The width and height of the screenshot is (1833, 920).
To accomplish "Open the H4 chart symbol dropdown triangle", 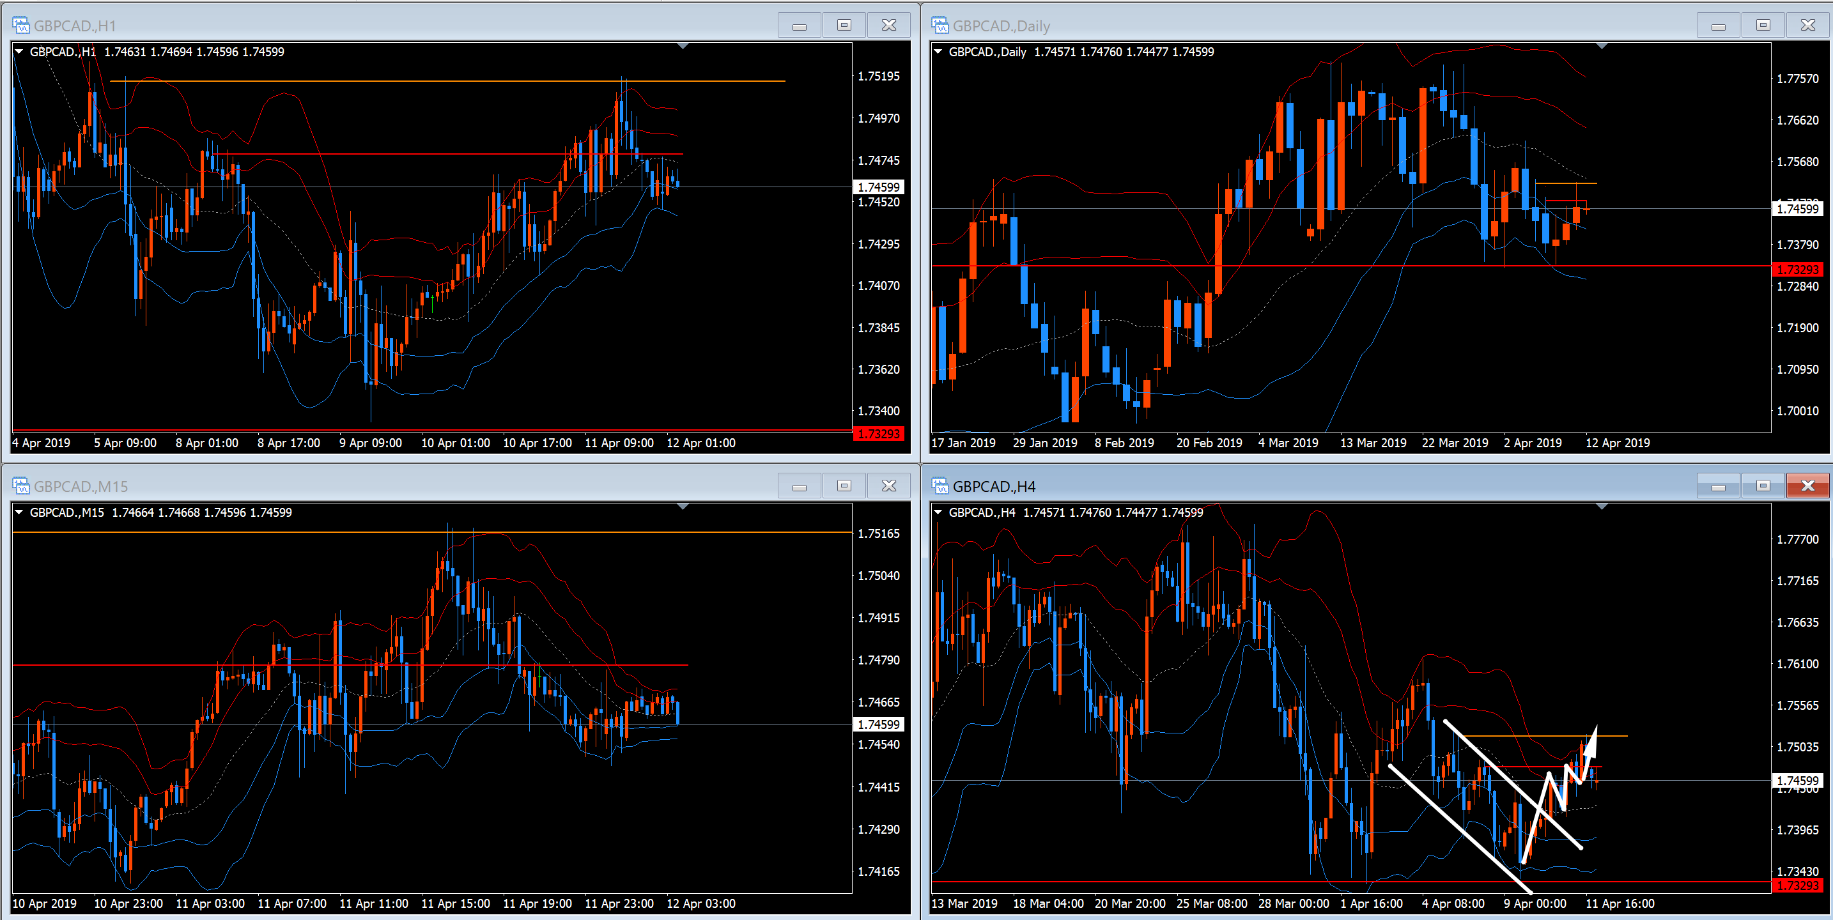I will coord(938,512).
